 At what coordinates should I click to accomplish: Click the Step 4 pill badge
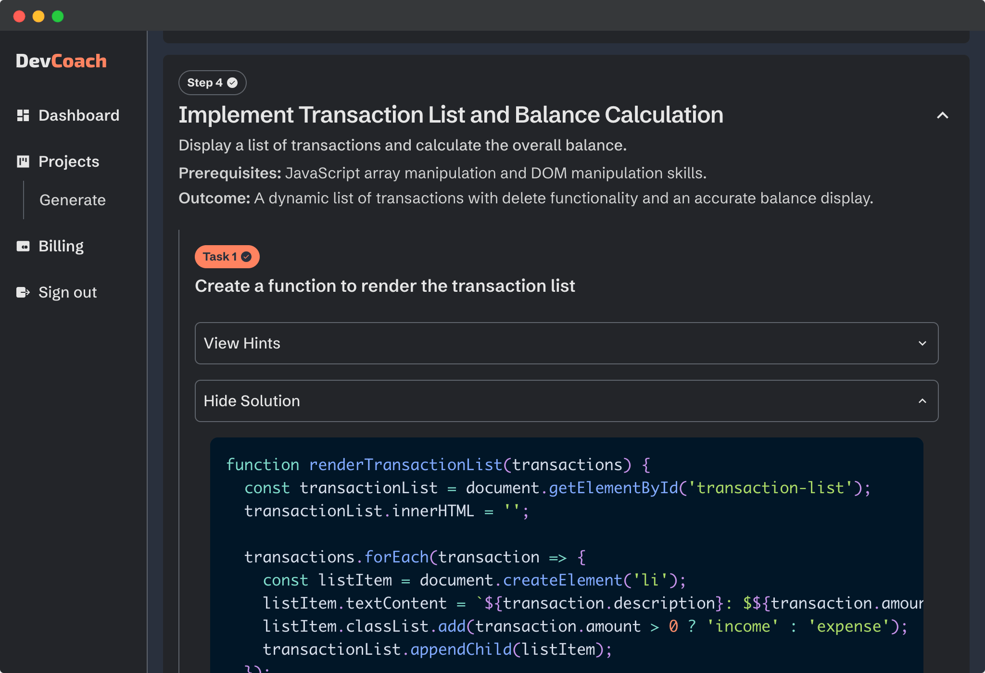(212, 82)
